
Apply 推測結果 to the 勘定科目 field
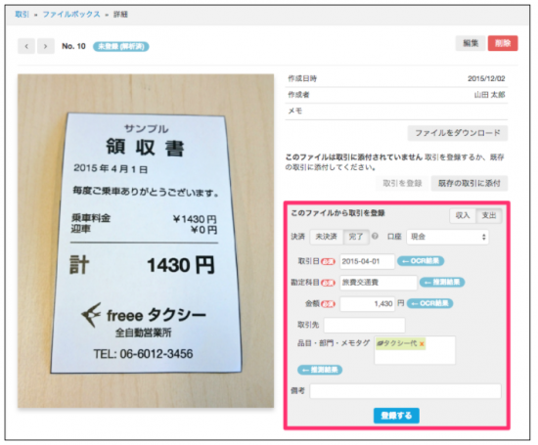(x=442, y=283)
